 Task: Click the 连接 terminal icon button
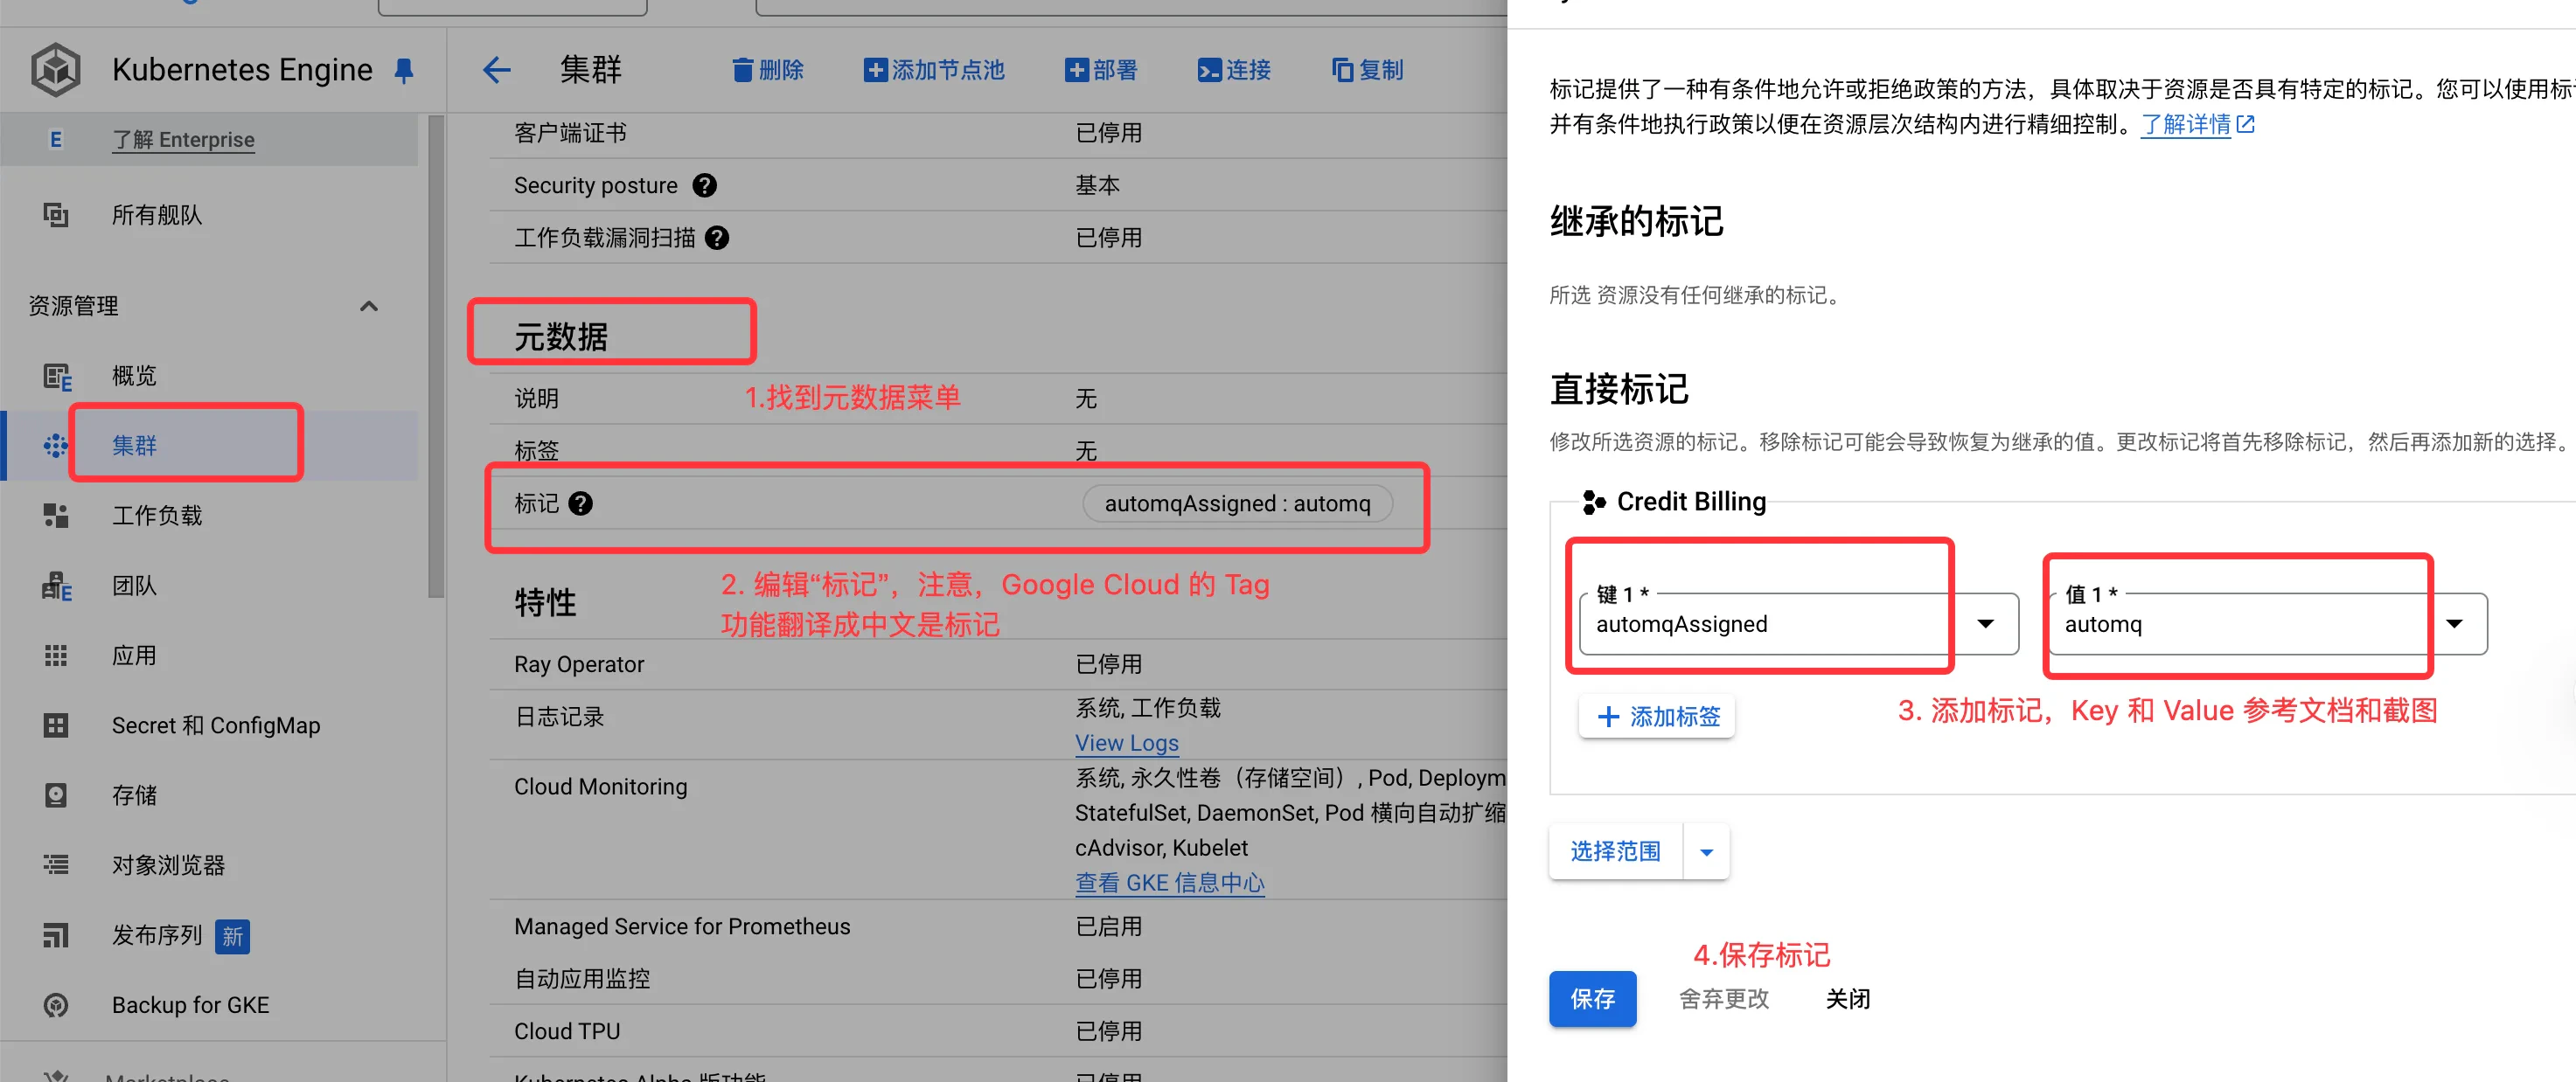[1234, 70]
